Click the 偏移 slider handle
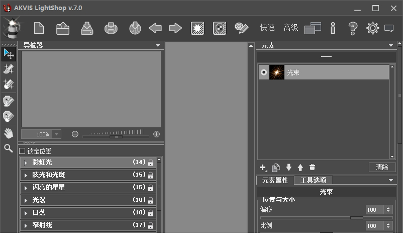The width and height of the screenshot is (403, 242). click(x=357, y=218)
